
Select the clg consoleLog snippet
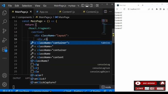(71, 64)
